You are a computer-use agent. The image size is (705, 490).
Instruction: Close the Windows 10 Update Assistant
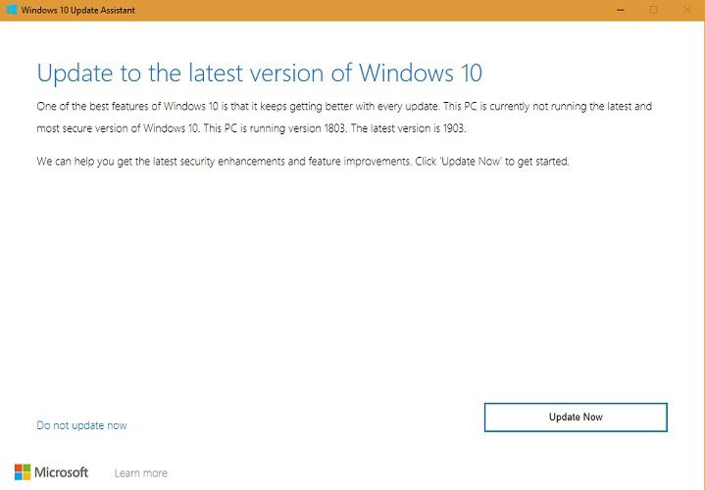click(x=687, y=10)
